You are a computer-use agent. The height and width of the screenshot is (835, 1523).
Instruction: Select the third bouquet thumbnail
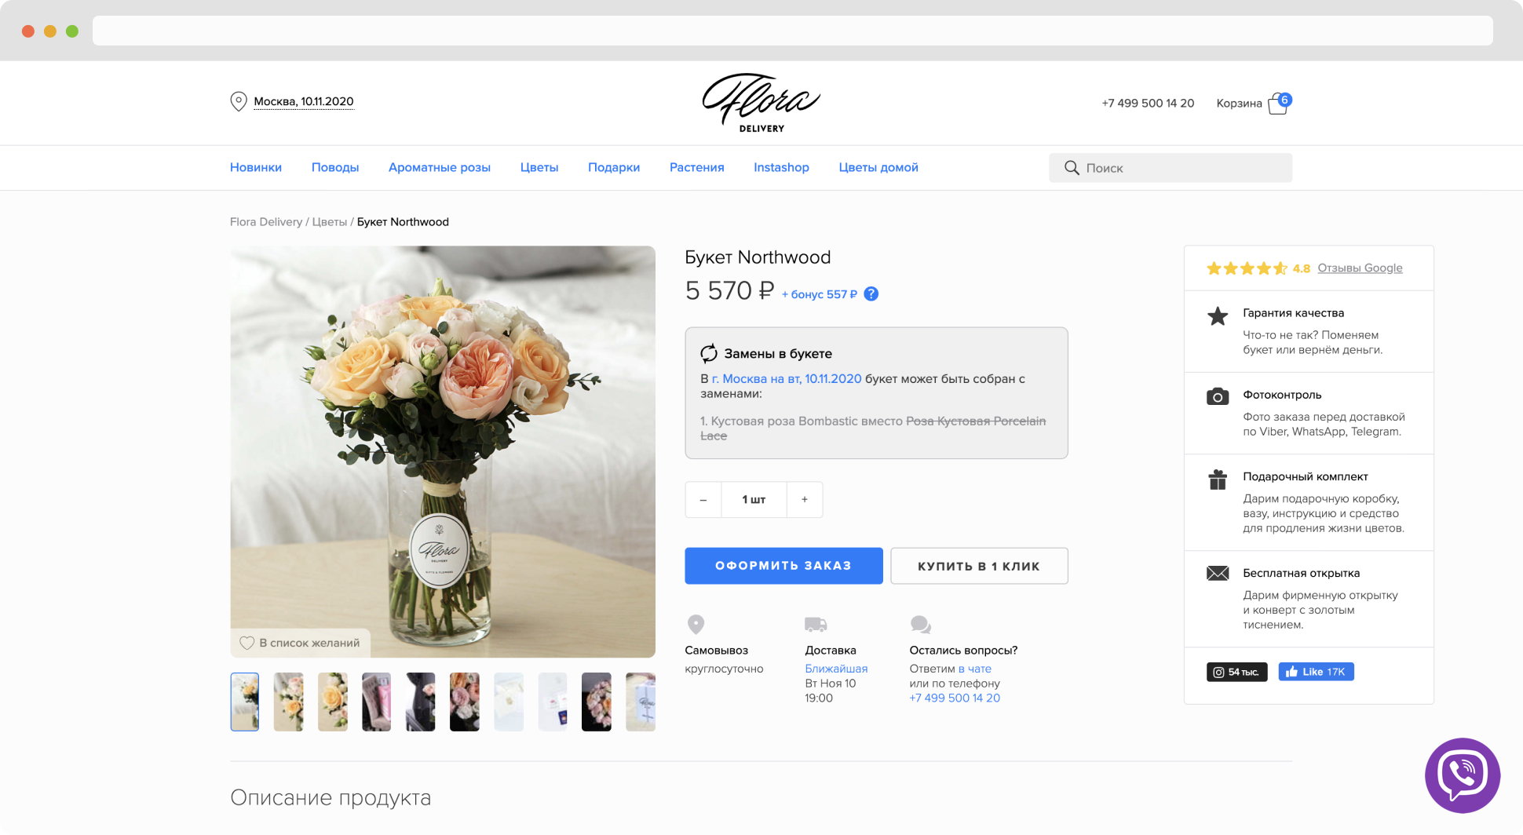pos(333,702)
